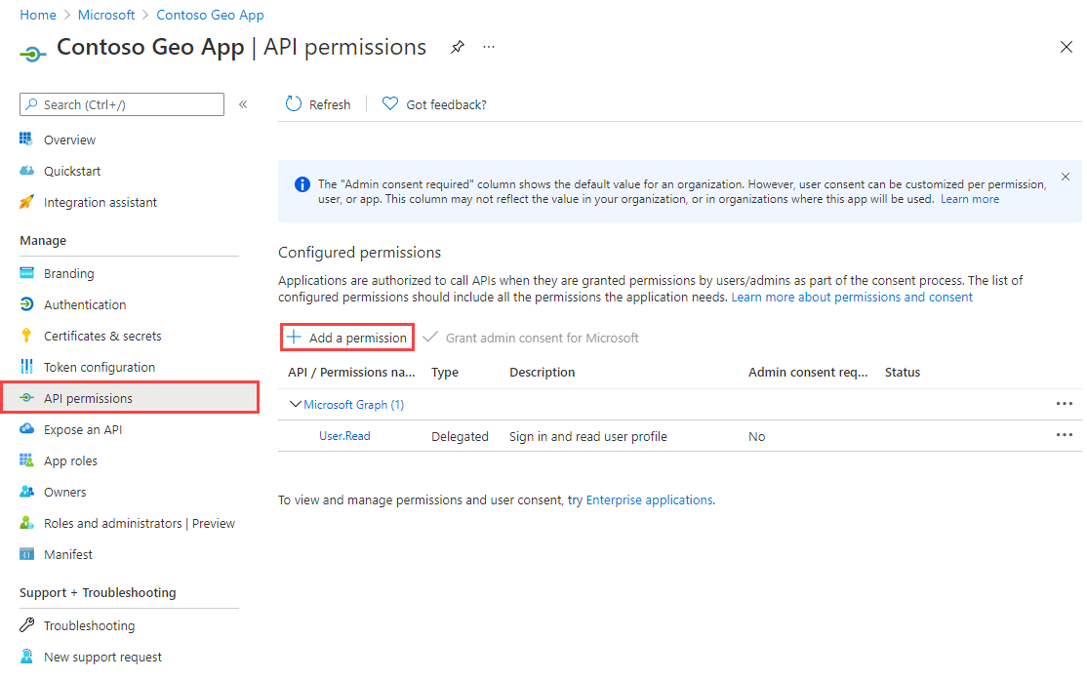Open the Overview blade
The width and height of the screenshot is (1087, 679).
[x=68, y=139]
